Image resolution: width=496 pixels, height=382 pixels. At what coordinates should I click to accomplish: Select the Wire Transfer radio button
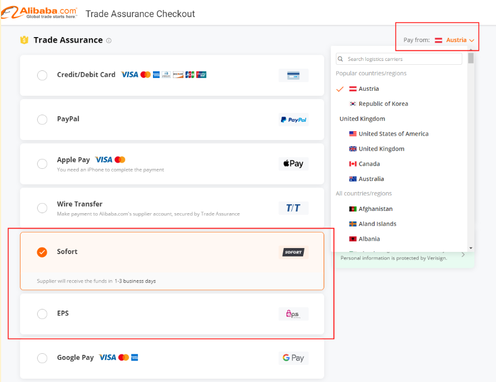tap(42, 208)
